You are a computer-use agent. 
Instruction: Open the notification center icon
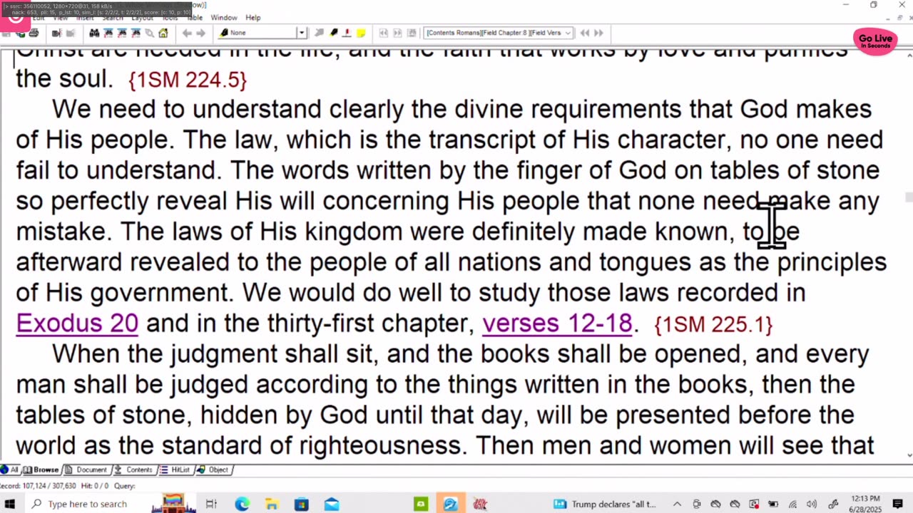[x=899, y=504]
